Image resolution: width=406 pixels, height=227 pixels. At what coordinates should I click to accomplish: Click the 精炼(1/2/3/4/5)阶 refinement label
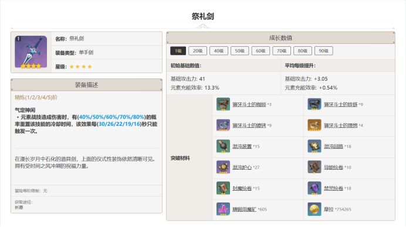36,97
